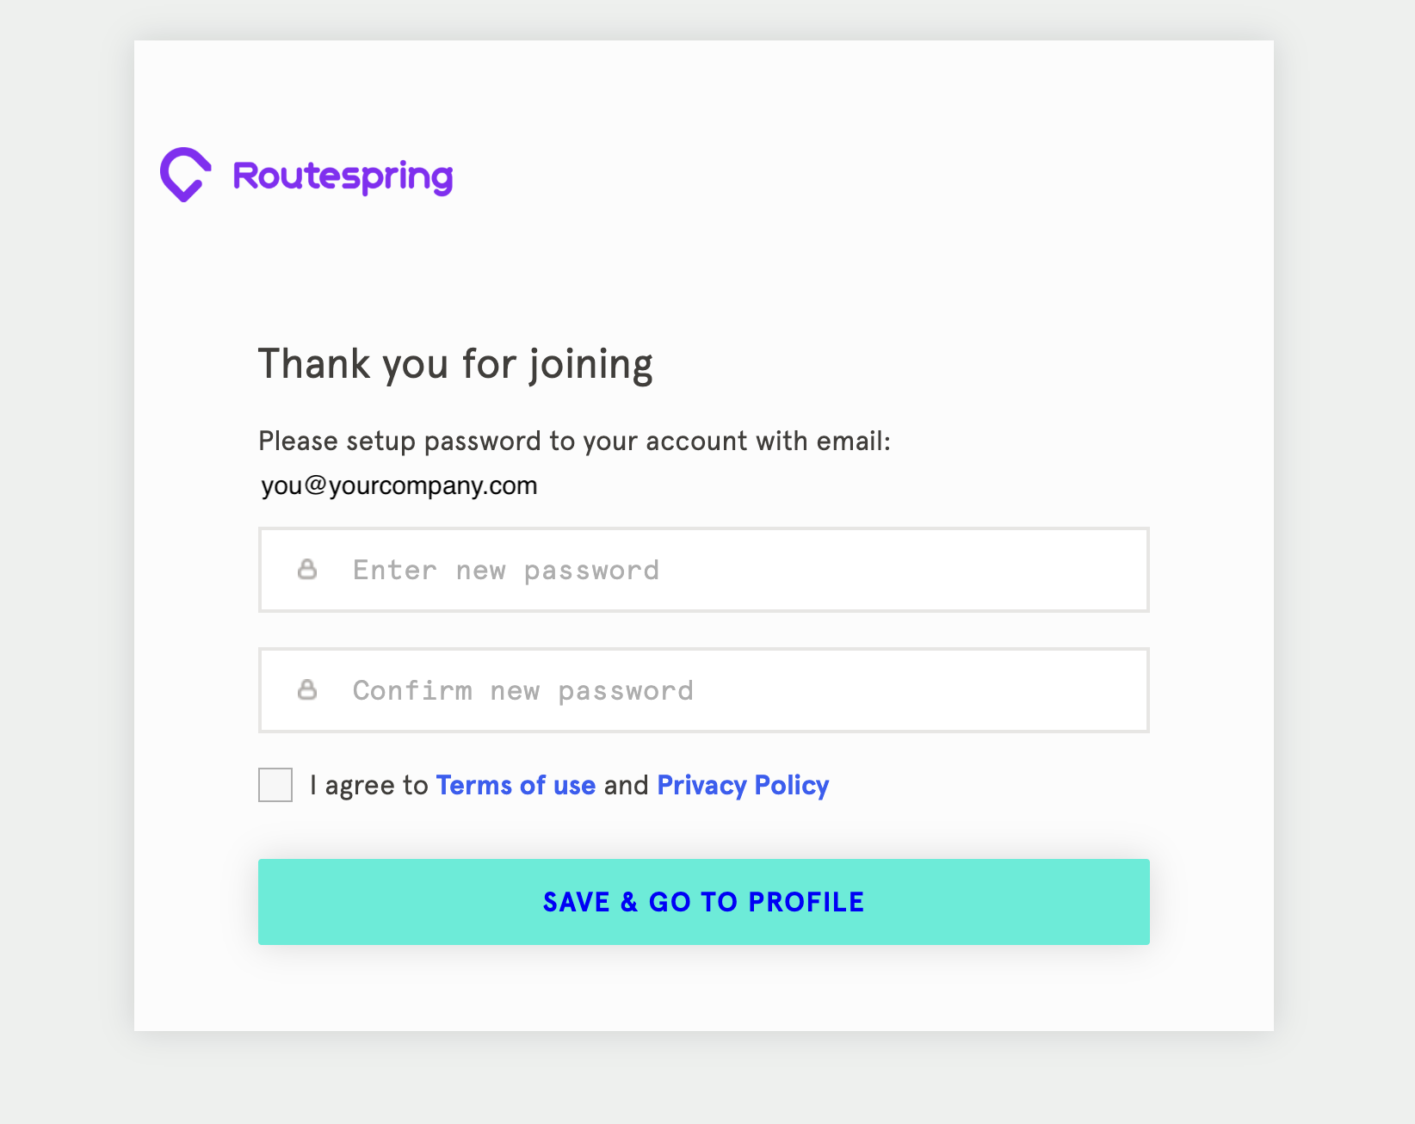Click the "Thank you for joining" heading
This screenshot has height=1124, width=1415.
(455, 364)
